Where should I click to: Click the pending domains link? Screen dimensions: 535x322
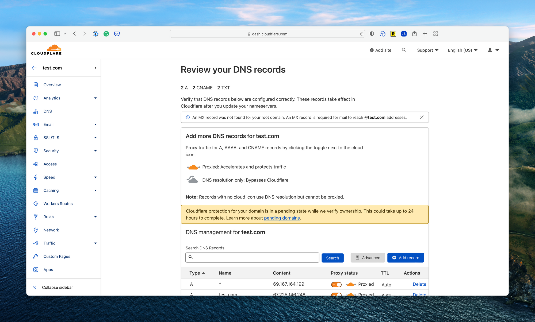(x=282, y=218)
